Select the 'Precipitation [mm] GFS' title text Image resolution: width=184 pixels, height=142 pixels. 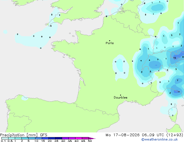[24, 135]
